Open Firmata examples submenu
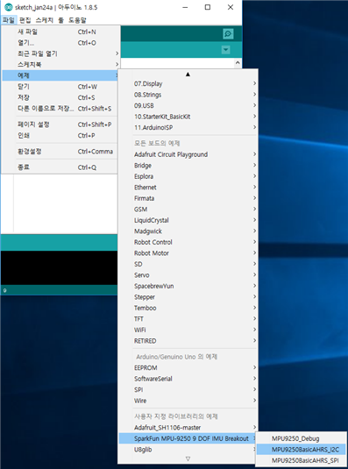Image resolution: width=348 pixels, height=469 pixels. [188, 198]
